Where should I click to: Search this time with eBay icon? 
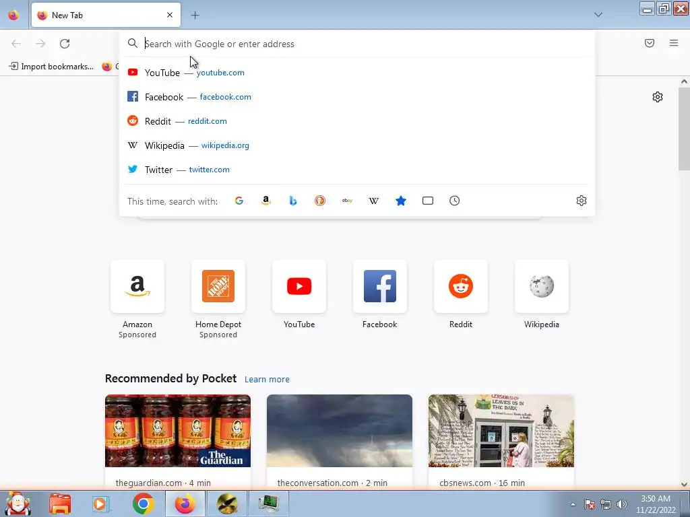point(347,201)
